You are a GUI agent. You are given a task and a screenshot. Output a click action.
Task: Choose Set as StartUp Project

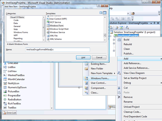(x=135, y=78)
